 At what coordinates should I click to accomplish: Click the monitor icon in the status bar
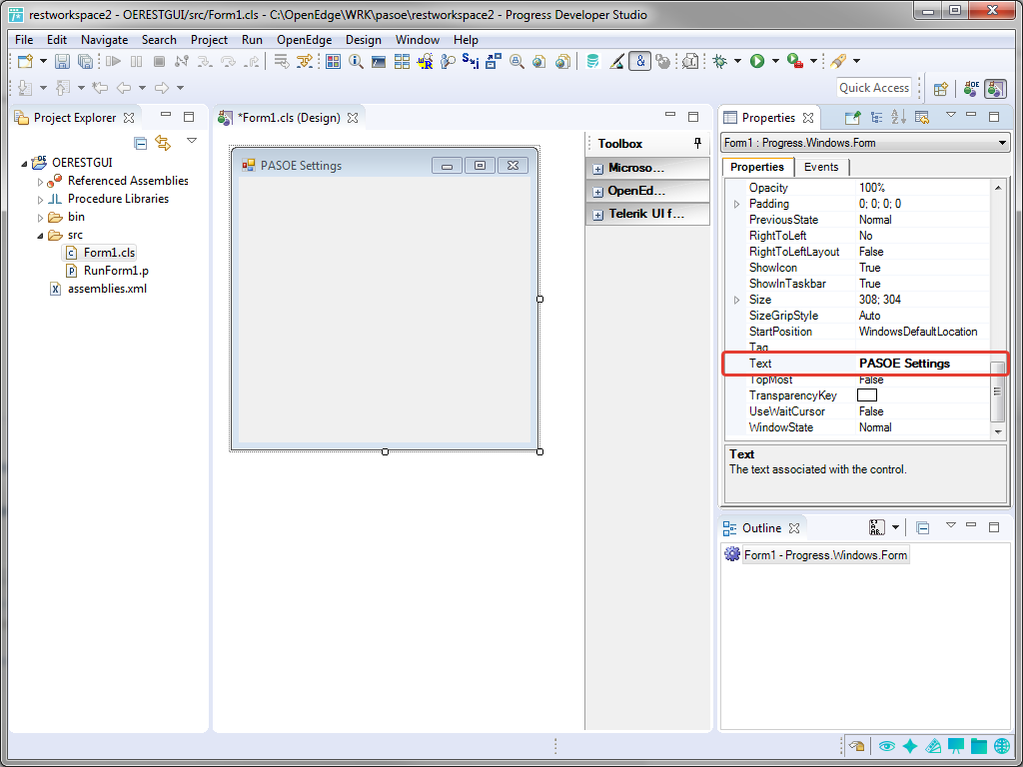[956, 746]
